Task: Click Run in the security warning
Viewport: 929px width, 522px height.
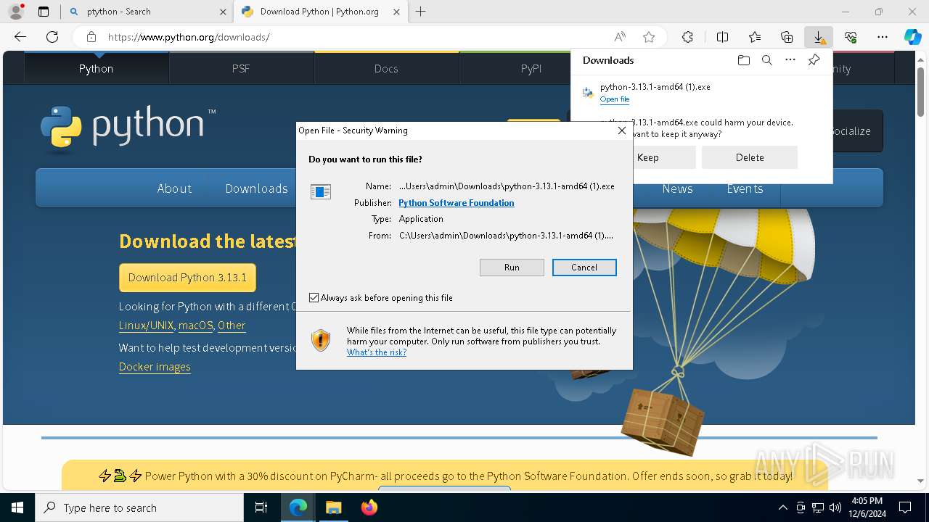Action: pyautogui.click(x=512, y=268)
